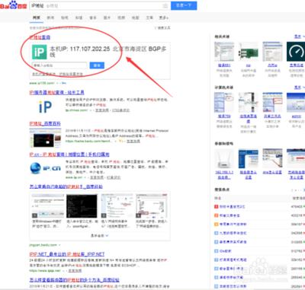Switch to the 文库 tab
Image resolution: width=305 pixels, height=290 pixels.
(149, 18)
